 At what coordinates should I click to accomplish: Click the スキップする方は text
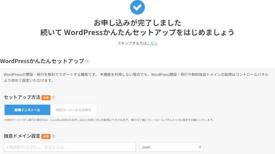coord(132,43)
